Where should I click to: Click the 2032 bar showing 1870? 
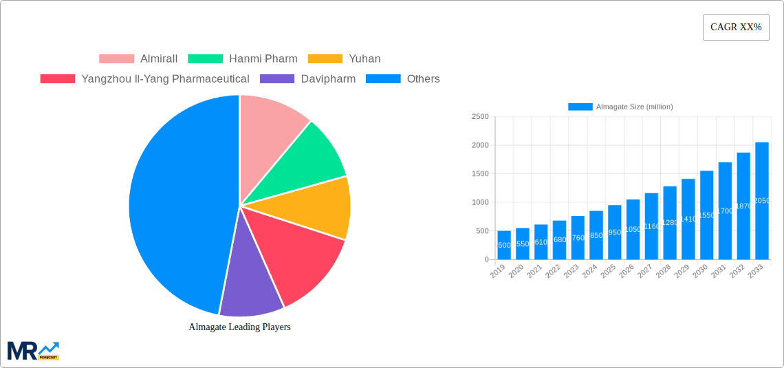point(743,206)
